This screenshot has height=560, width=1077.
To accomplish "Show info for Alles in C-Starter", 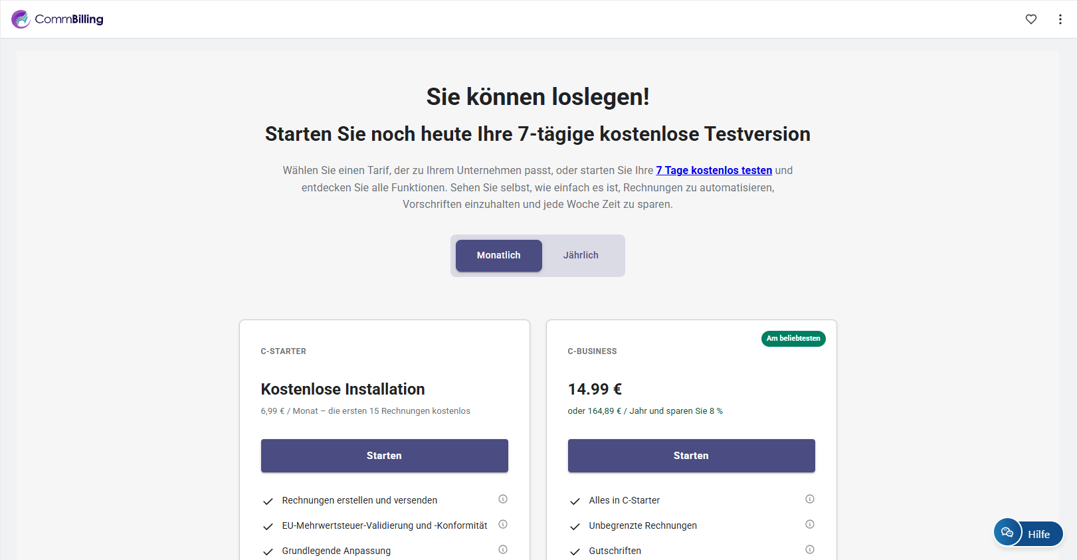I will (809, 499).
